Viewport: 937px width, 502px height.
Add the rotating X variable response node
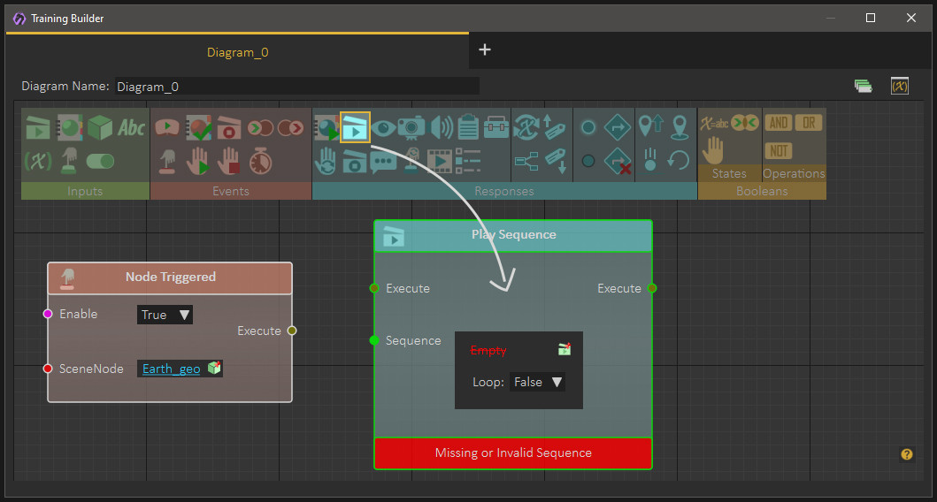coord(526,127)
